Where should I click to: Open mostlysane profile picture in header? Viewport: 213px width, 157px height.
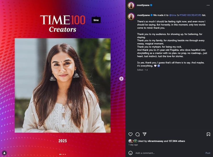pos(131,5)
